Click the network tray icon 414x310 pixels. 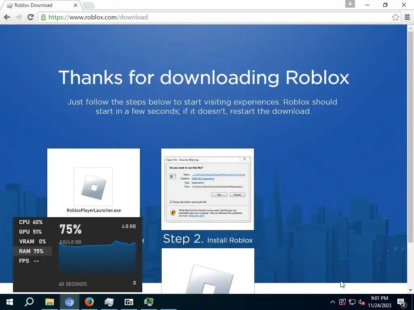pyautogui.click(x=352, y=302)
